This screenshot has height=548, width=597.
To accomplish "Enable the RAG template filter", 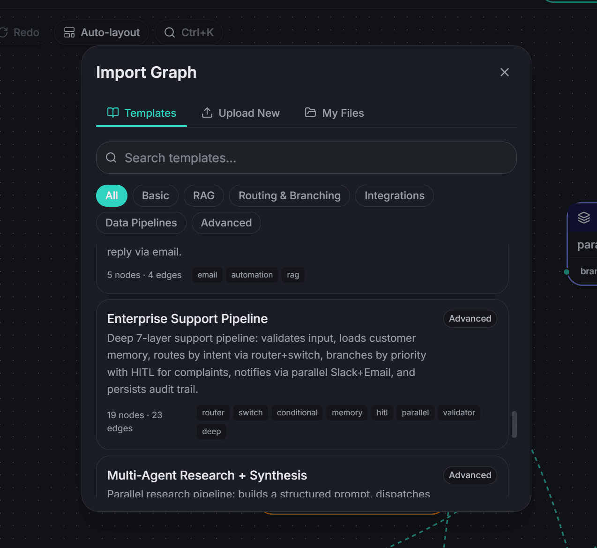I will (x=203, y=195).
